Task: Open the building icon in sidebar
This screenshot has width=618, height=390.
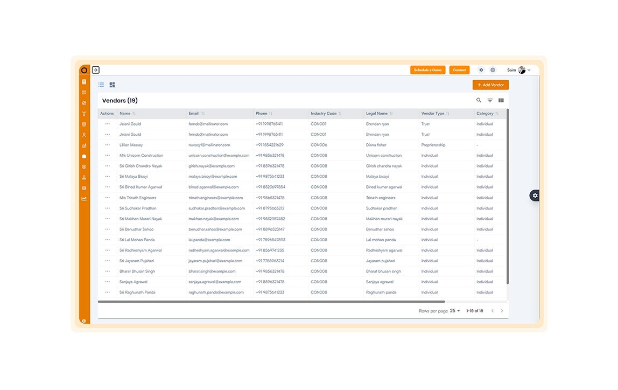Action: [x=84, y=82]
